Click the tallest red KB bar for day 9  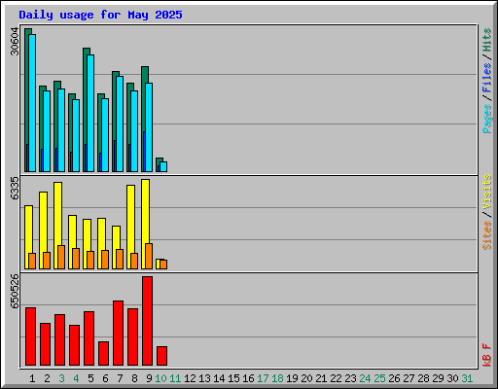point(147,321)
